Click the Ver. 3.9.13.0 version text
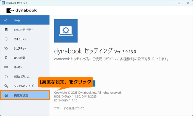Image resolution: width=193 pixels, height=116 pixels. pos(125,52)
